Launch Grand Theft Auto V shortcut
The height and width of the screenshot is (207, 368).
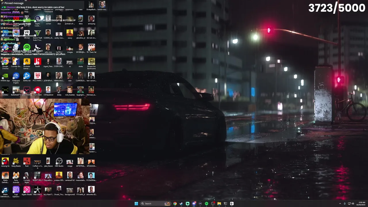click(x=37, y=35)
